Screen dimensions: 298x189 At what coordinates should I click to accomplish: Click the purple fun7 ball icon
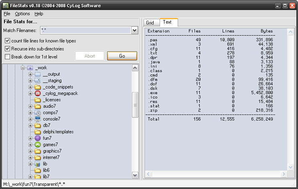[38, 138]
